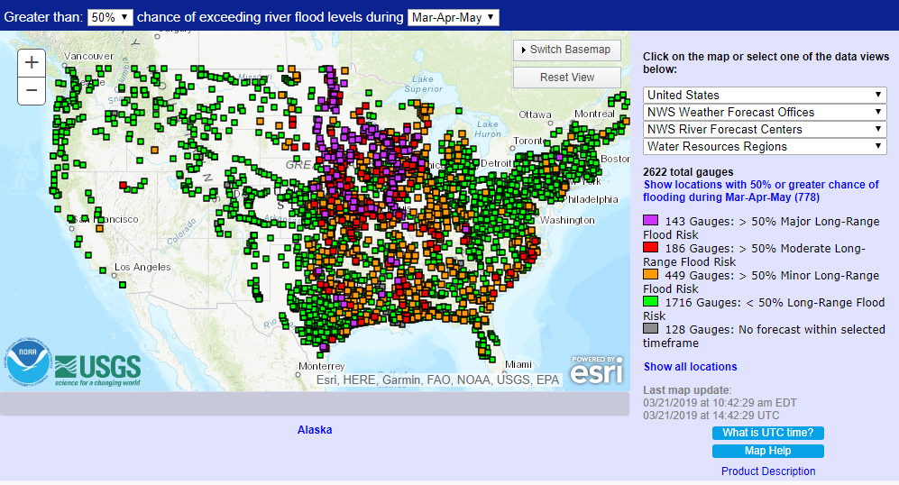This screenshot has width=899, height=485.
Task: Click the orange Minor Flood Risk legend square
Action: pyautogui.click(x=650, y=275)
